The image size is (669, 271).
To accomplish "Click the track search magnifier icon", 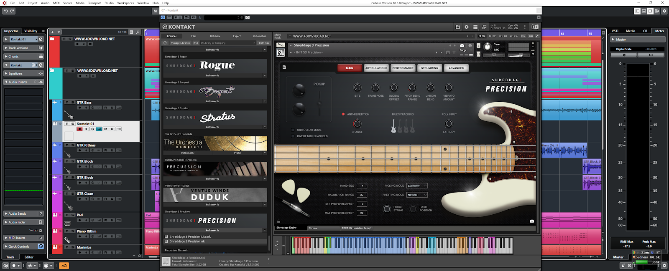I will (x=138, y=32).
